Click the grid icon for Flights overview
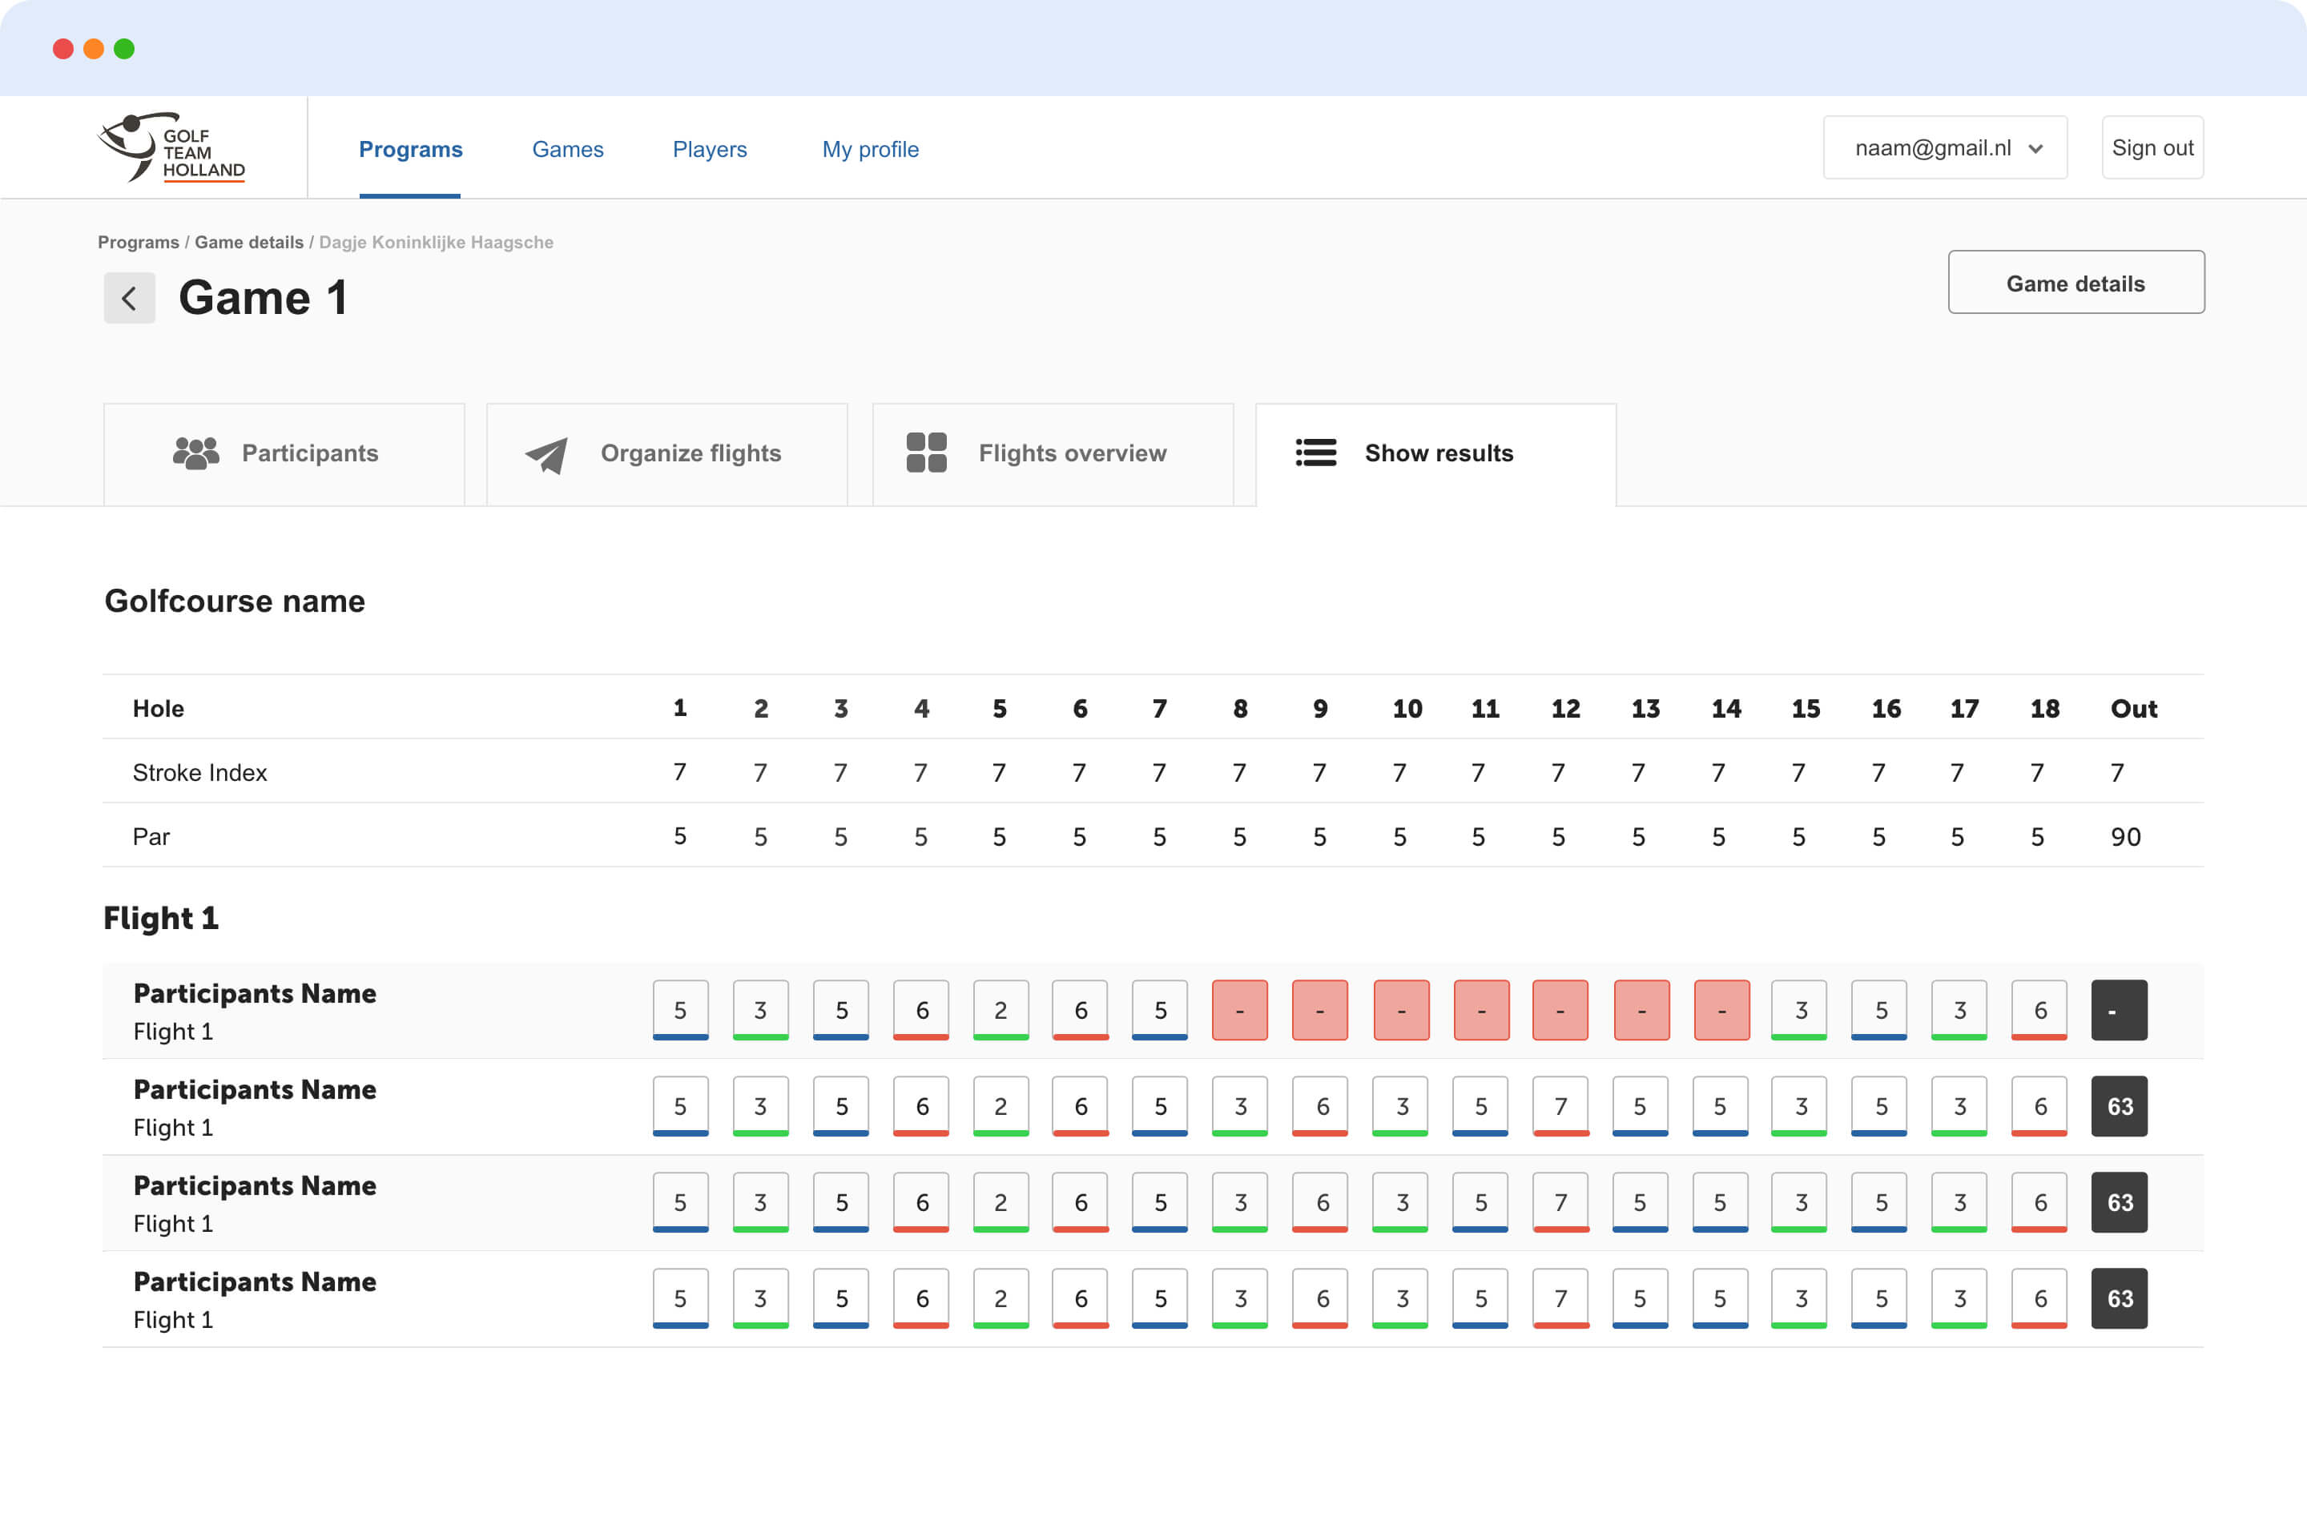The width and height of the screenshot is (2307, 1525). (926, 453)
